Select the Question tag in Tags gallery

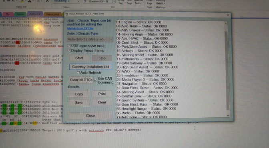pyautogui.click(x=97, y=1)
